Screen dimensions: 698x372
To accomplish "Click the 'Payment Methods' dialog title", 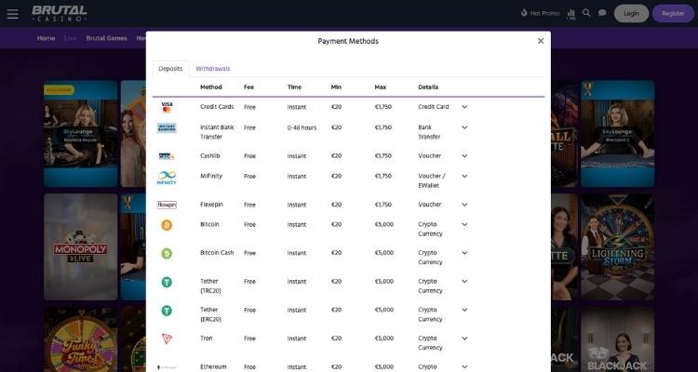I will [x=348, y=41].
